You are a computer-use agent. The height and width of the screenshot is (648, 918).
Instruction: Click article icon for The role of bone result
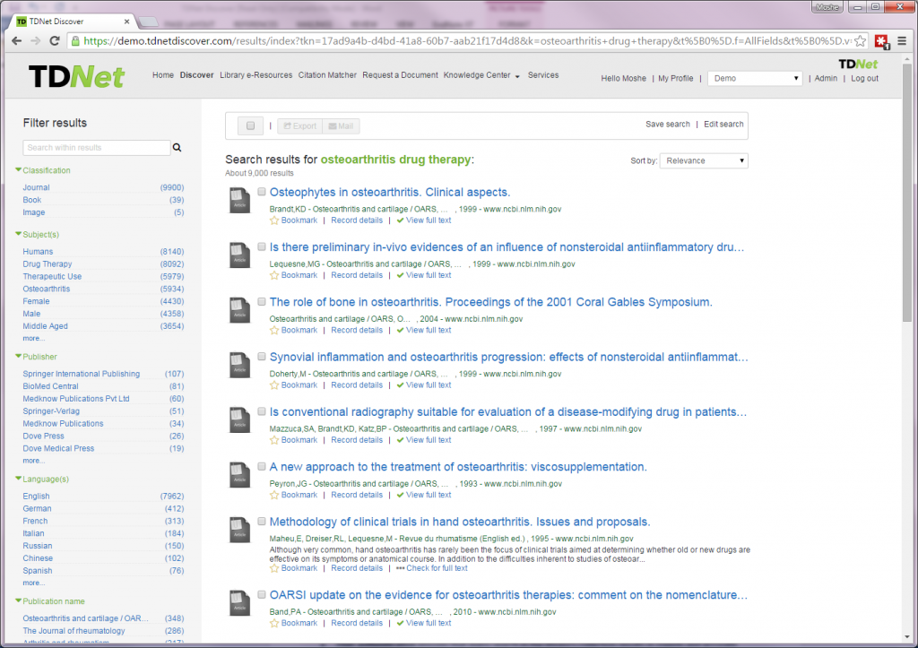[x=239, y=310]
